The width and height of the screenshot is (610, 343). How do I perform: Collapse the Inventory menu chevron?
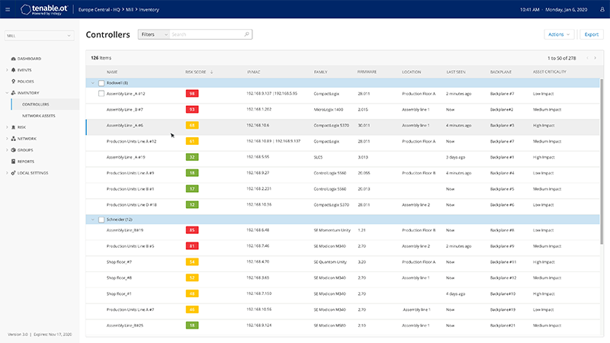7,93
